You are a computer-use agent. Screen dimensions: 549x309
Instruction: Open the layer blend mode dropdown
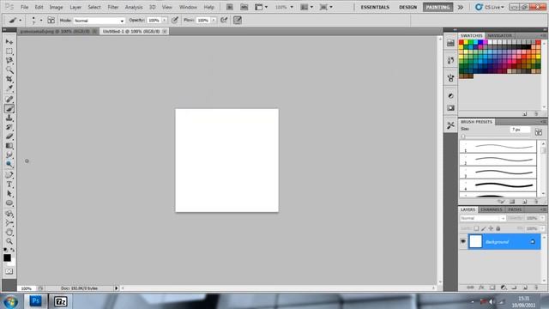click(482, 218)
